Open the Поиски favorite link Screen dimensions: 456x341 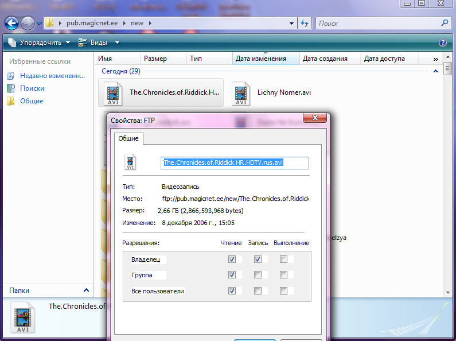[x=32, y=88]
